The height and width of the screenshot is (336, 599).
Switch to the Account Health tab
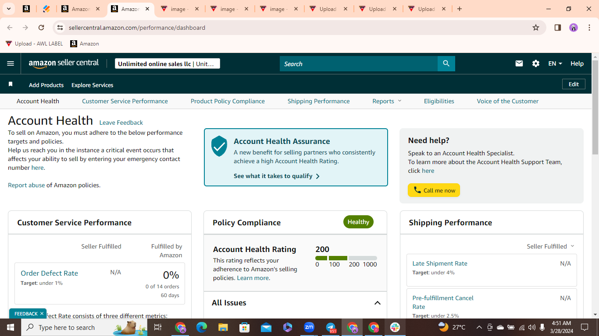coord(38,101)
